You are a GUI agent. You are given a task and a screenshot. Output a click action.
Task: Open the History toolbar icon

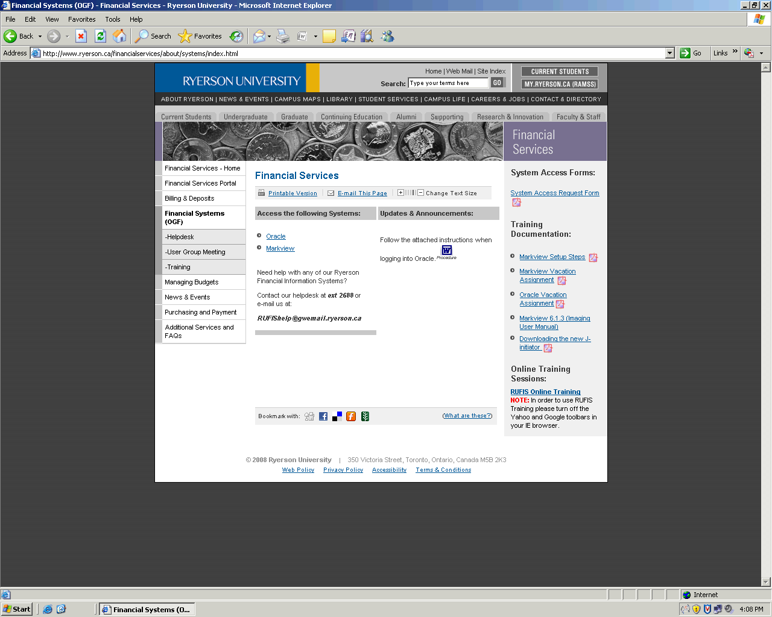point(236,36)
